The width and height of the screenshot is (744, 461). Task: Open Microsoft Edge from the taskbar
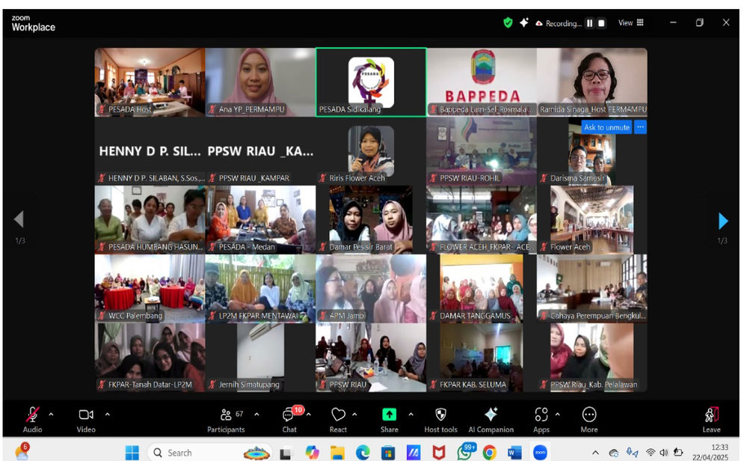coord(363,453)
